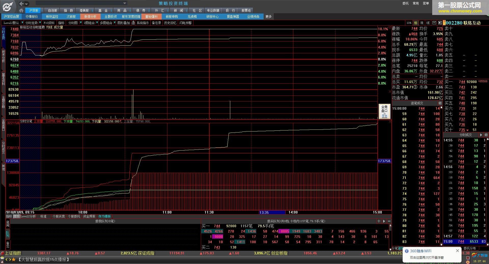The height and width of the screenshot is (264, 489).
Task: Click the 173758 value marker on the left axis
Action: (12, 161)
